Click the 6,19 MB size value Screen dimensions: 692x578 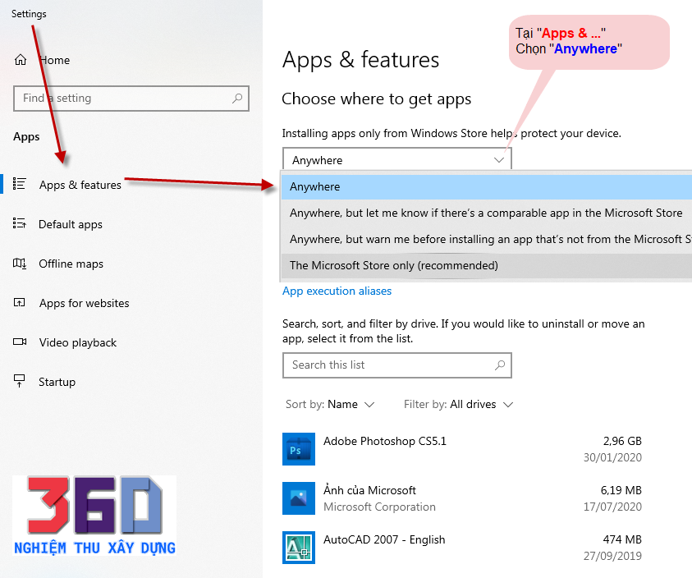point(621,490)
